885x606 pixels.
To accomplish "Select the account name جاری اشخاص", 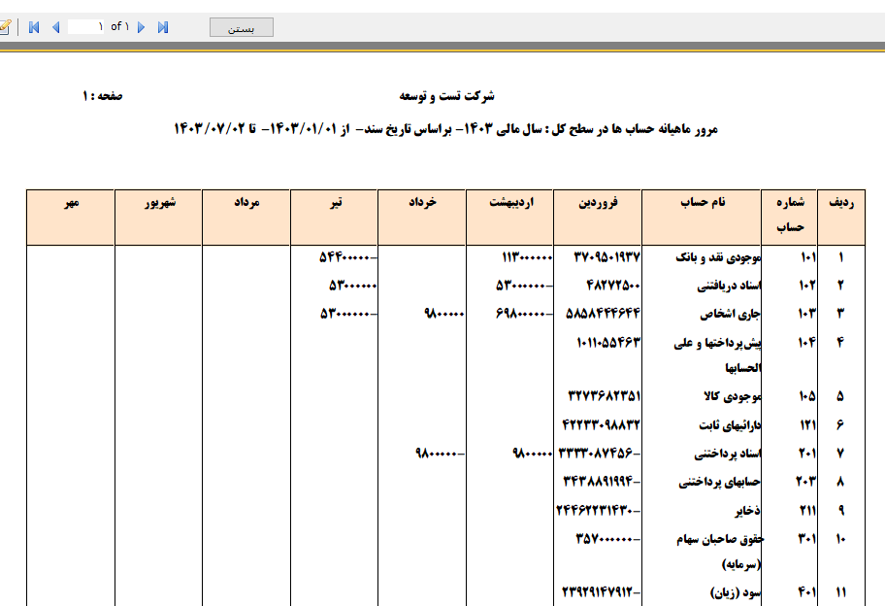I will click(x=730, y=314).
